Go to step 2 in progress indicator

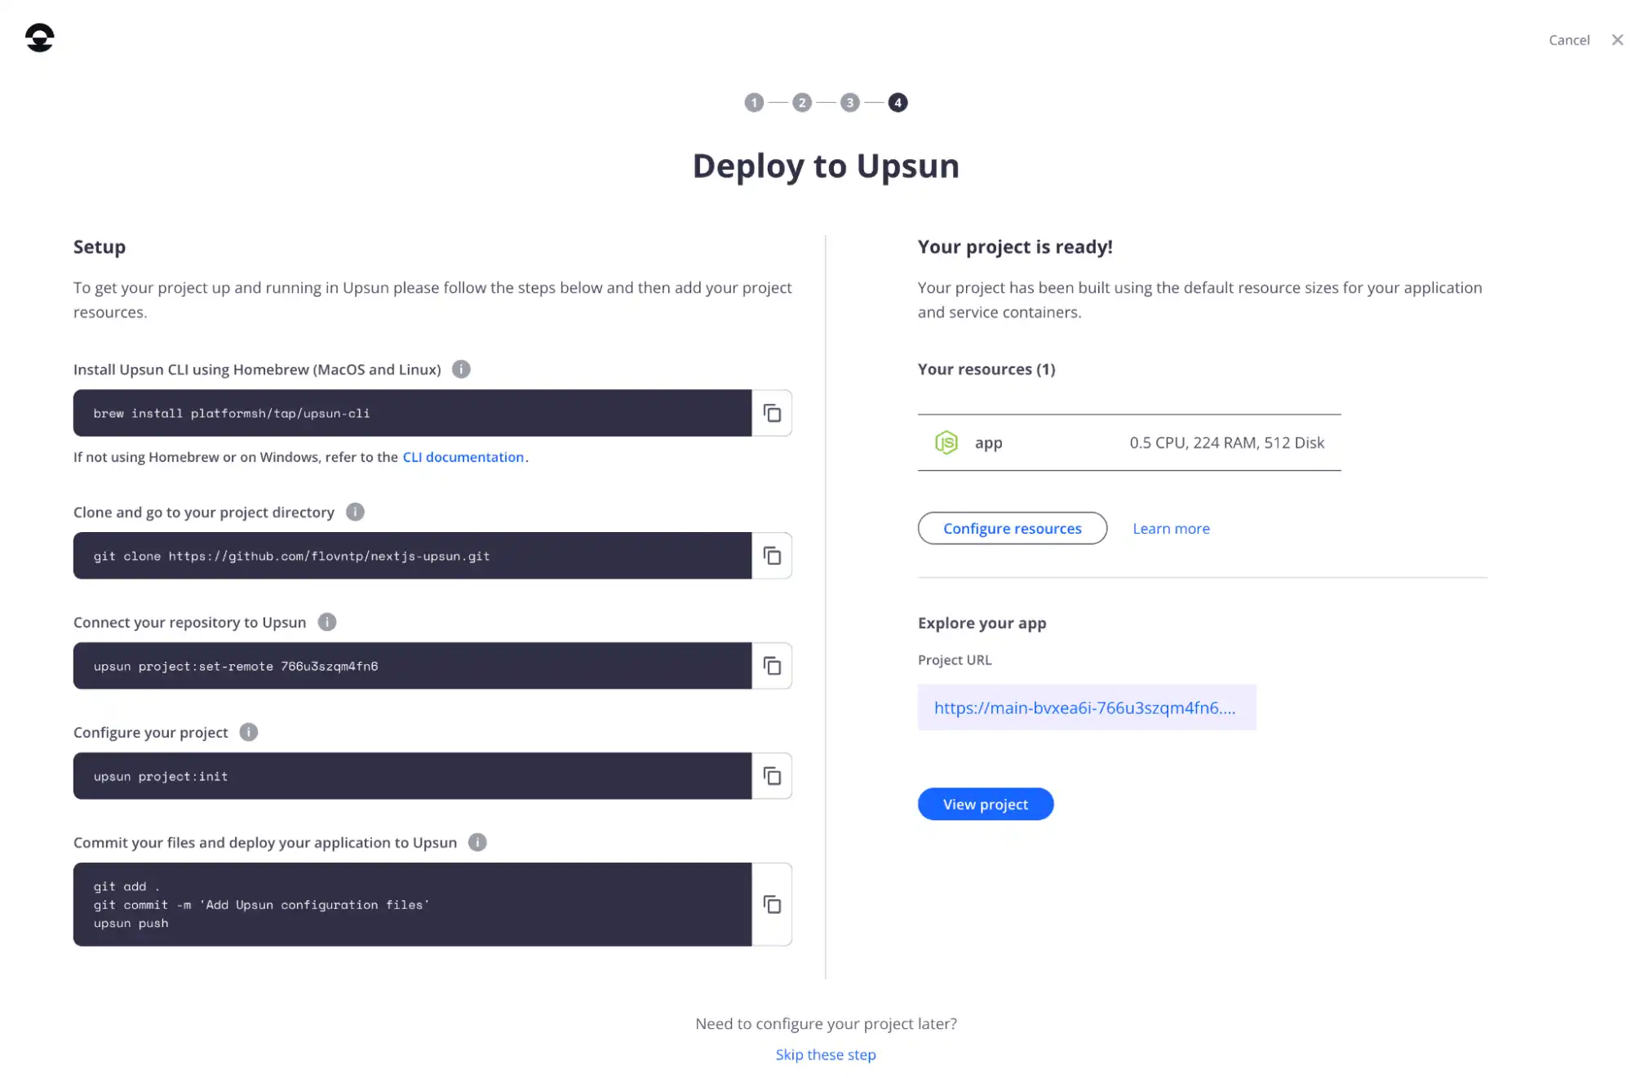tap(801, 103)
